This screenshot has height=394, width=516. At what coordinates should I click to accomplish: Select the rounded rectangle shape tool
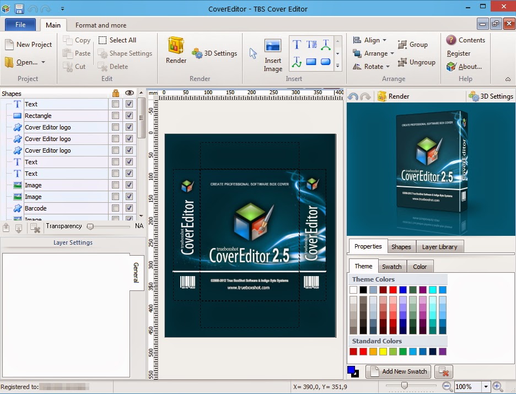coord(326,62)
